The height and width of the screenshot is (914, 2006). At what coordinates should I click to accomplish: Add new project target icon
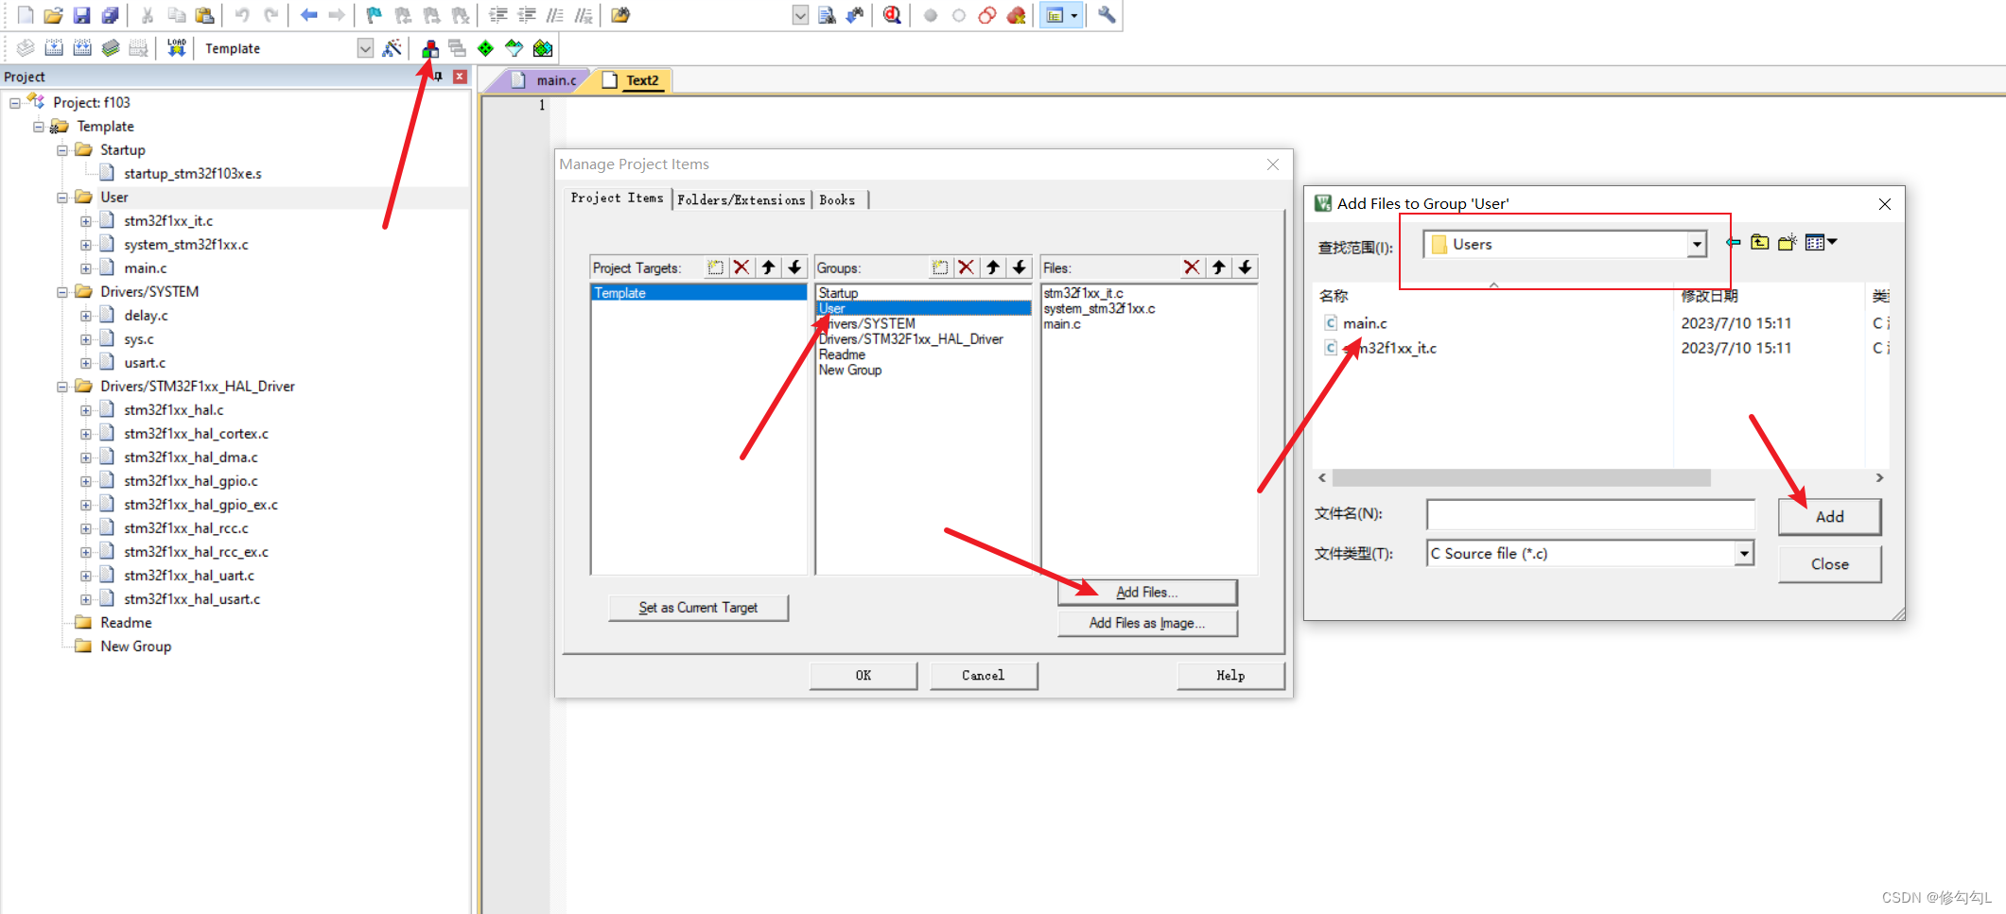tap(715, 267)
